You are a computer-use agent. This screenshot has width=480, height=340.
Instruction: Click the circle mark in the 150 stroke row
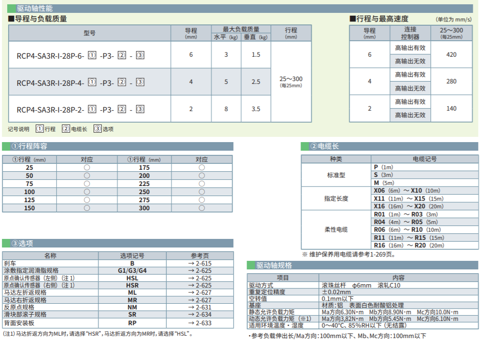click(x=87, y=208)
